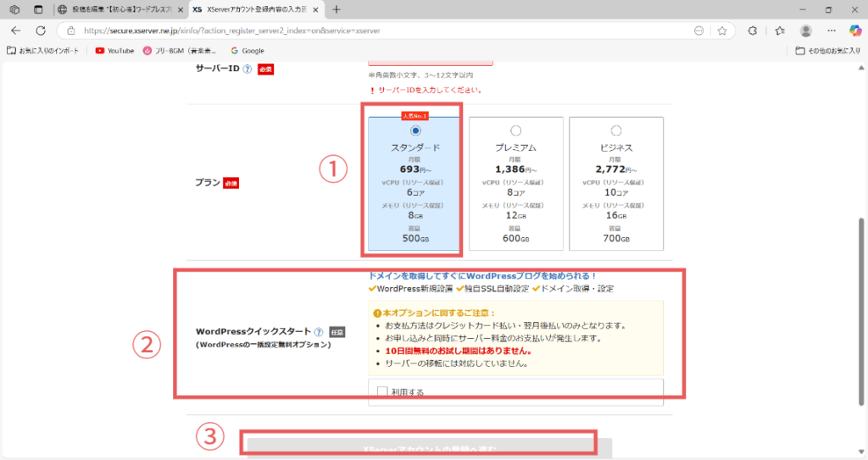Click the 人気No.1 badge on standard plan
This screenshot has width=868, height=460.
415,116
